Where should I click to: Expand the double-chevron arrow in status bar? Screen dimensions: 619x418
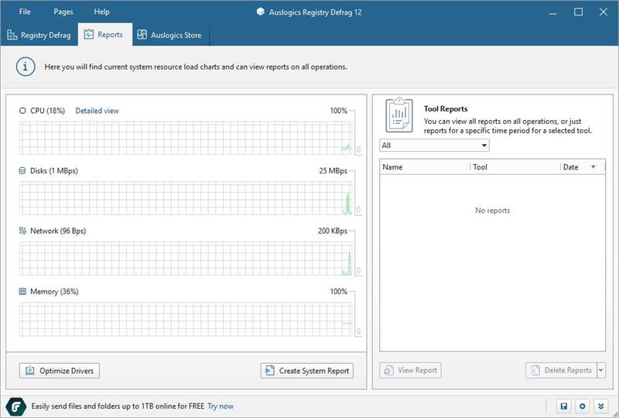[x=600, y=406]
